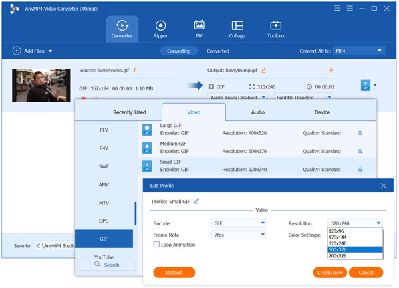399x288 pixels.
Task: Enable the Loop Animation checkbox
Action: pos(156,245)
